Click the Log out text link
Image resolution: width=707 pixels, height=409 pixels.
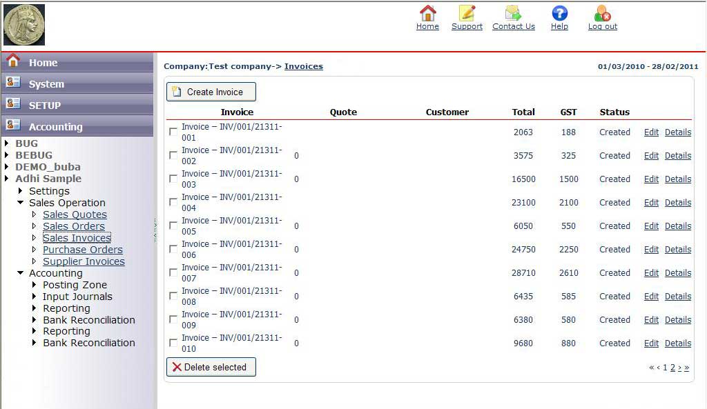click(x=602, y=27)
